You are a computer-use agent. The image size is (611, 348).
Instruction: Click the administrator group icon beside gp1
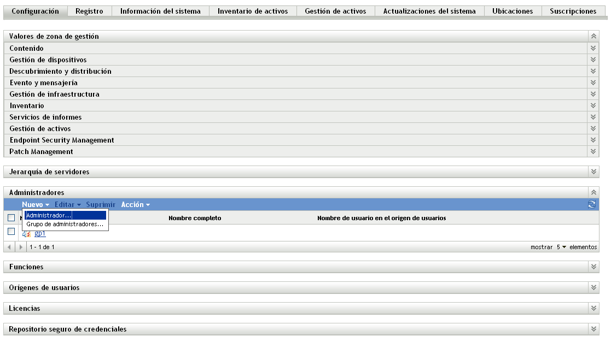coord(26,234)
